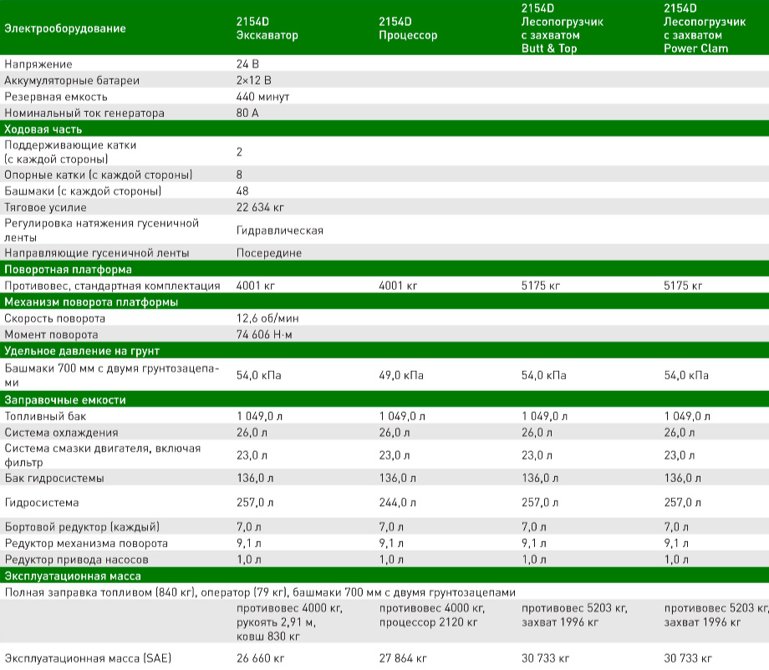Select "Система смазки двигателя" row label

point(103,455)
